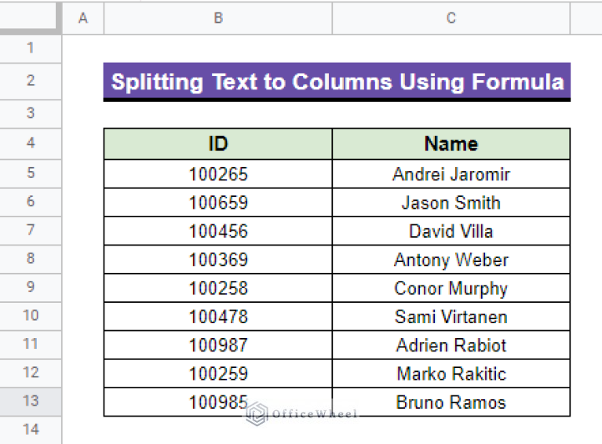Select the Adrien Rabiot cell
Image resolution: width=602 pixels, height=444 pixels.
click(x=451, y=345)
